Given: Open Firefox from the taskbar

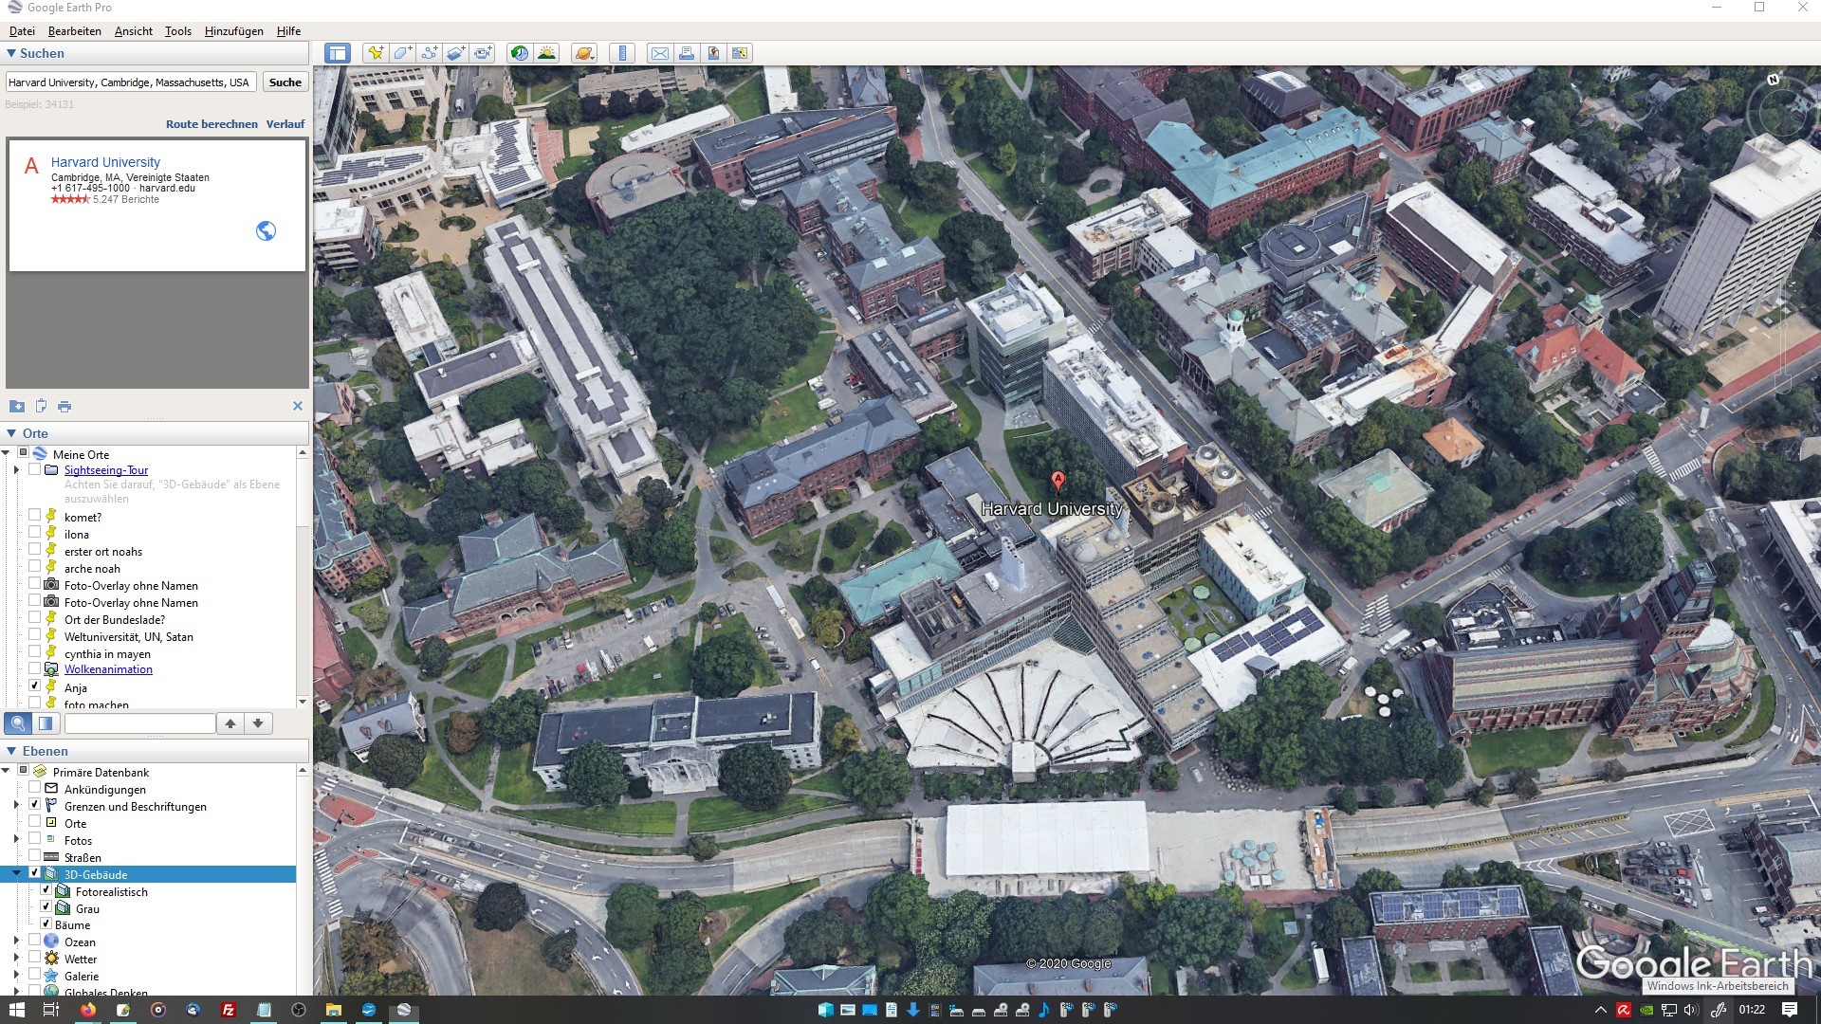Looking at the screenshot, I should 88,1010.
